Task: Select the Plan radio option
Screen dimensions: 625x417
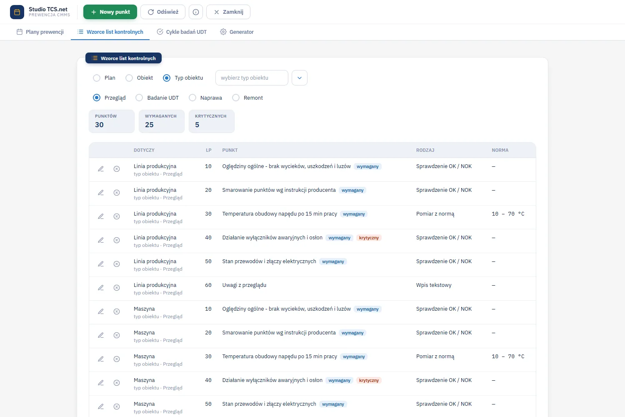Action: 97,78
